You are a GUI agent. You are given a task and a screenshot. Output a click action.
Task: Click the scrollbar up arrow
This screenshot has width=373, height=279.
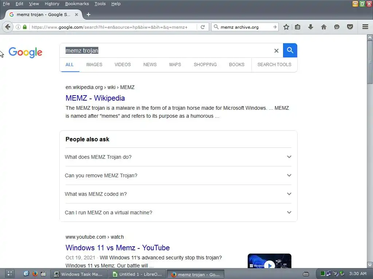370,37
